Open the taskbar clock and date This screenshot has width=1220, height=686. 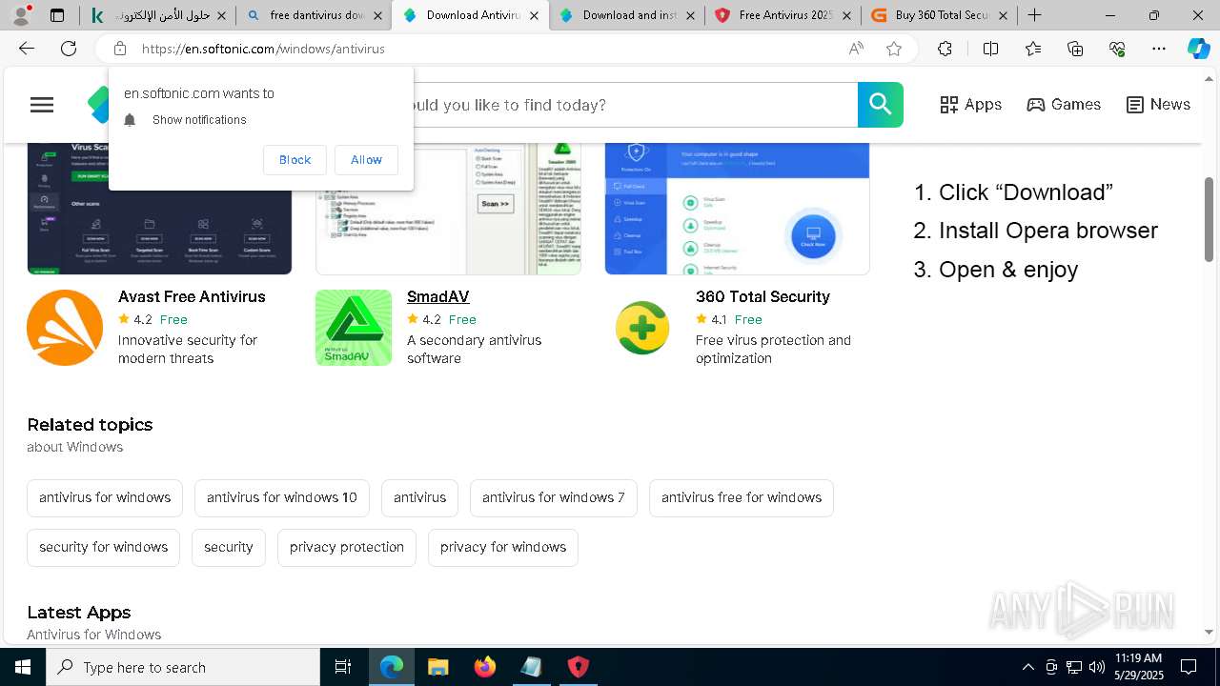click(x=1138, y=667)
